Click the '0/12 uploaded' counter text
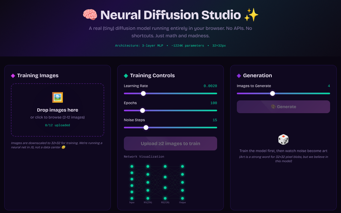341x213 pixels. [x=58, y=125]
